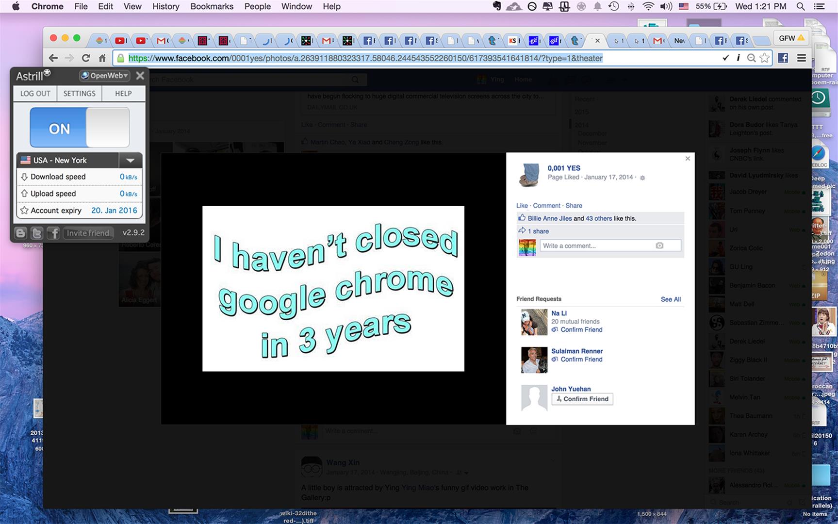Open Sulaiman Renner's profile name link
Image resolution: width=838 pixels, height=524 pixels.
(x=577, y=351)
